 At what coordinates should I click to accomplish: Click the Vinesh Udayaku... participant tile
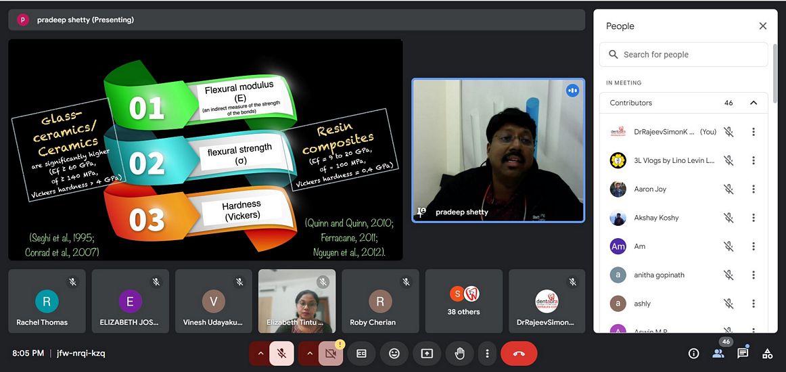click(214, 301)
